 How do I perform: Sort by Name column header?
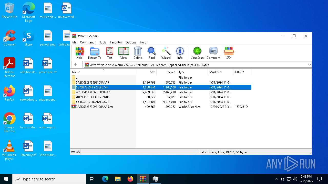click(x=103, y=72)
